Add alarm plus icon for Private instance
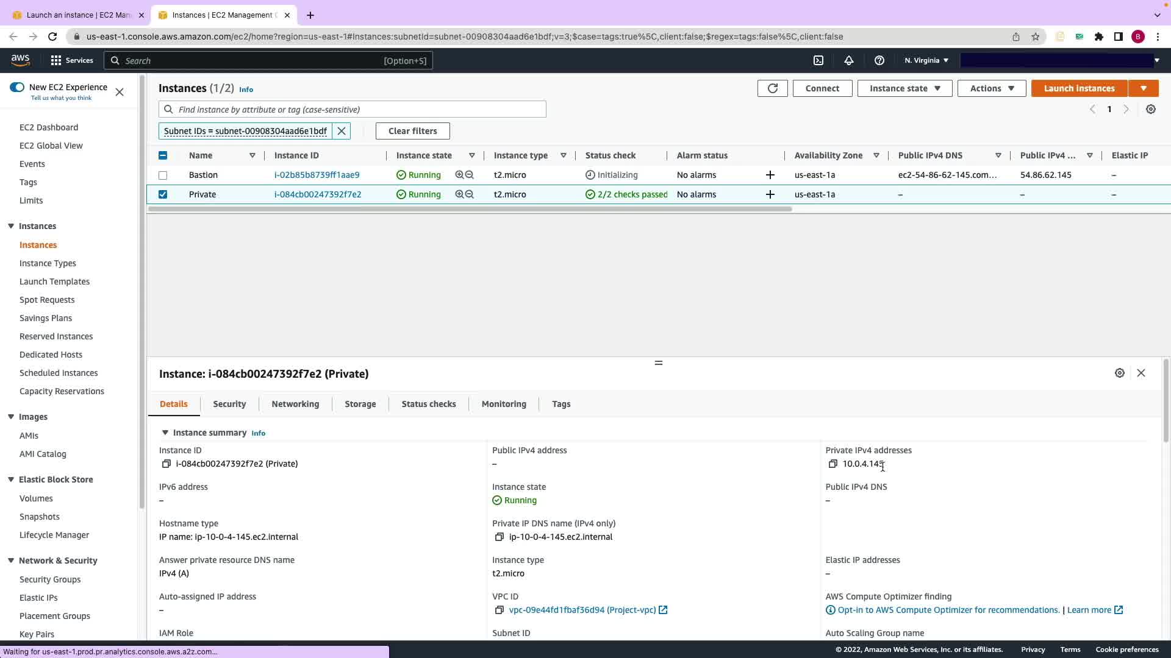Image resolution: width=1171 pixels, height=658 pixels. (x=770, y=194)
